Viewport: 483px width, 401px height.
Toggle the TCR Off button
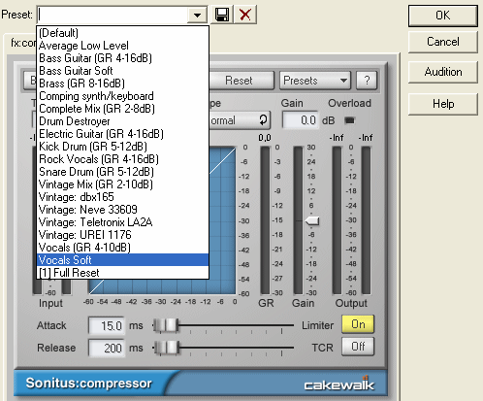click(358, 347)
